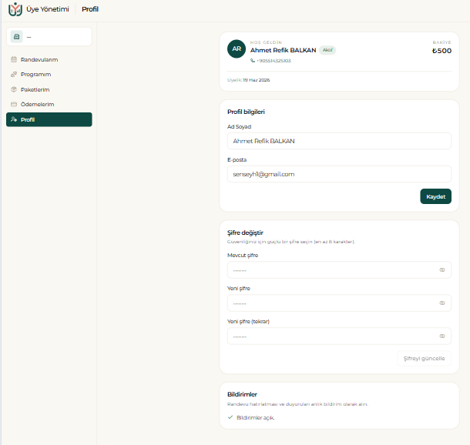This screenshot has width=470, height=445.
Task: Click the Ödemelerim card icon
Action: point(14,104)
